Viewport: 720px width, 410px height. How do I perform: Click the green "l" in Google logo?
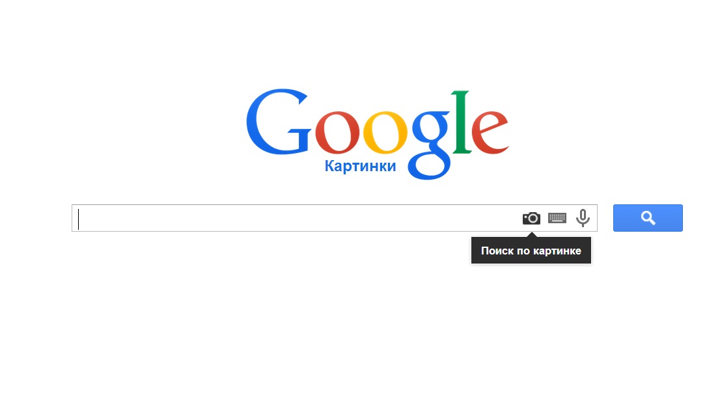(x=461, y=122)
